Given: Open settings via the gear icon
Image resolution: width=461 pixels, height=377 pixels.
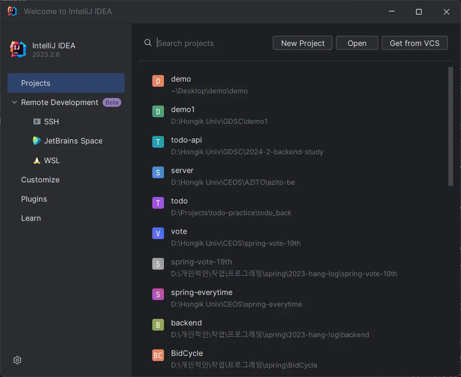Looking at the screenshot, I should pos(17,360).
